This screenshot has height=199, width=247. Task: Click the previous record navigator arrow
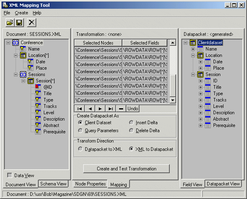point(90,109)
